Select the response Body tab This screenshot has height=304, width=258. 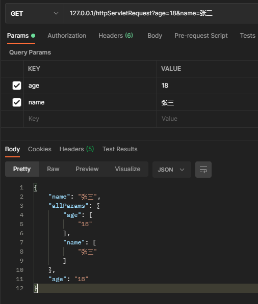point(12,149)
